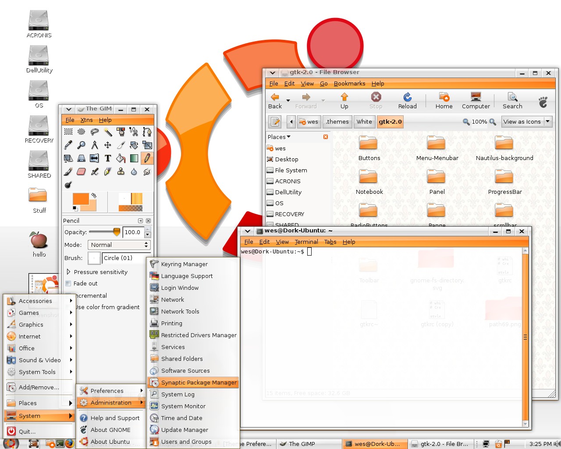561x449 pixels.
Task: Open Bookmarks menu in File Browser
Action: (x=349, y=83)
